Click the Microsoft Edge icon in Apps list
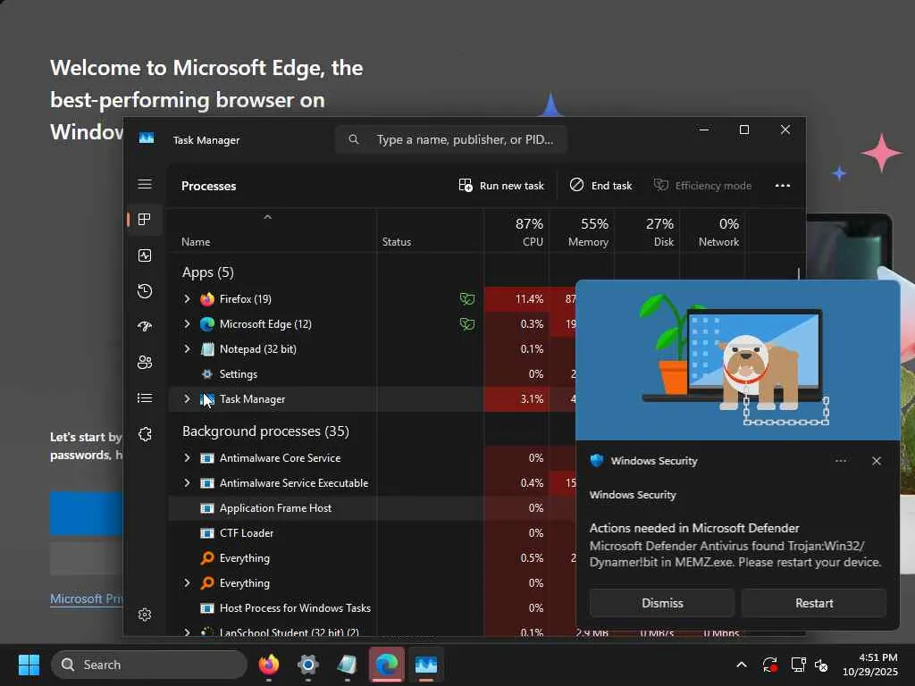 click(207, 324)
